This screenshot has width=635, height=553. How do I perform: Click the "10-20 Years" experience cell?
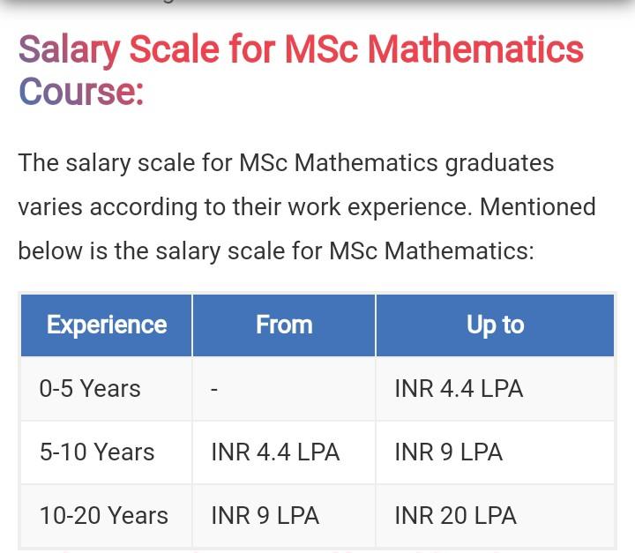coord(104,516)
